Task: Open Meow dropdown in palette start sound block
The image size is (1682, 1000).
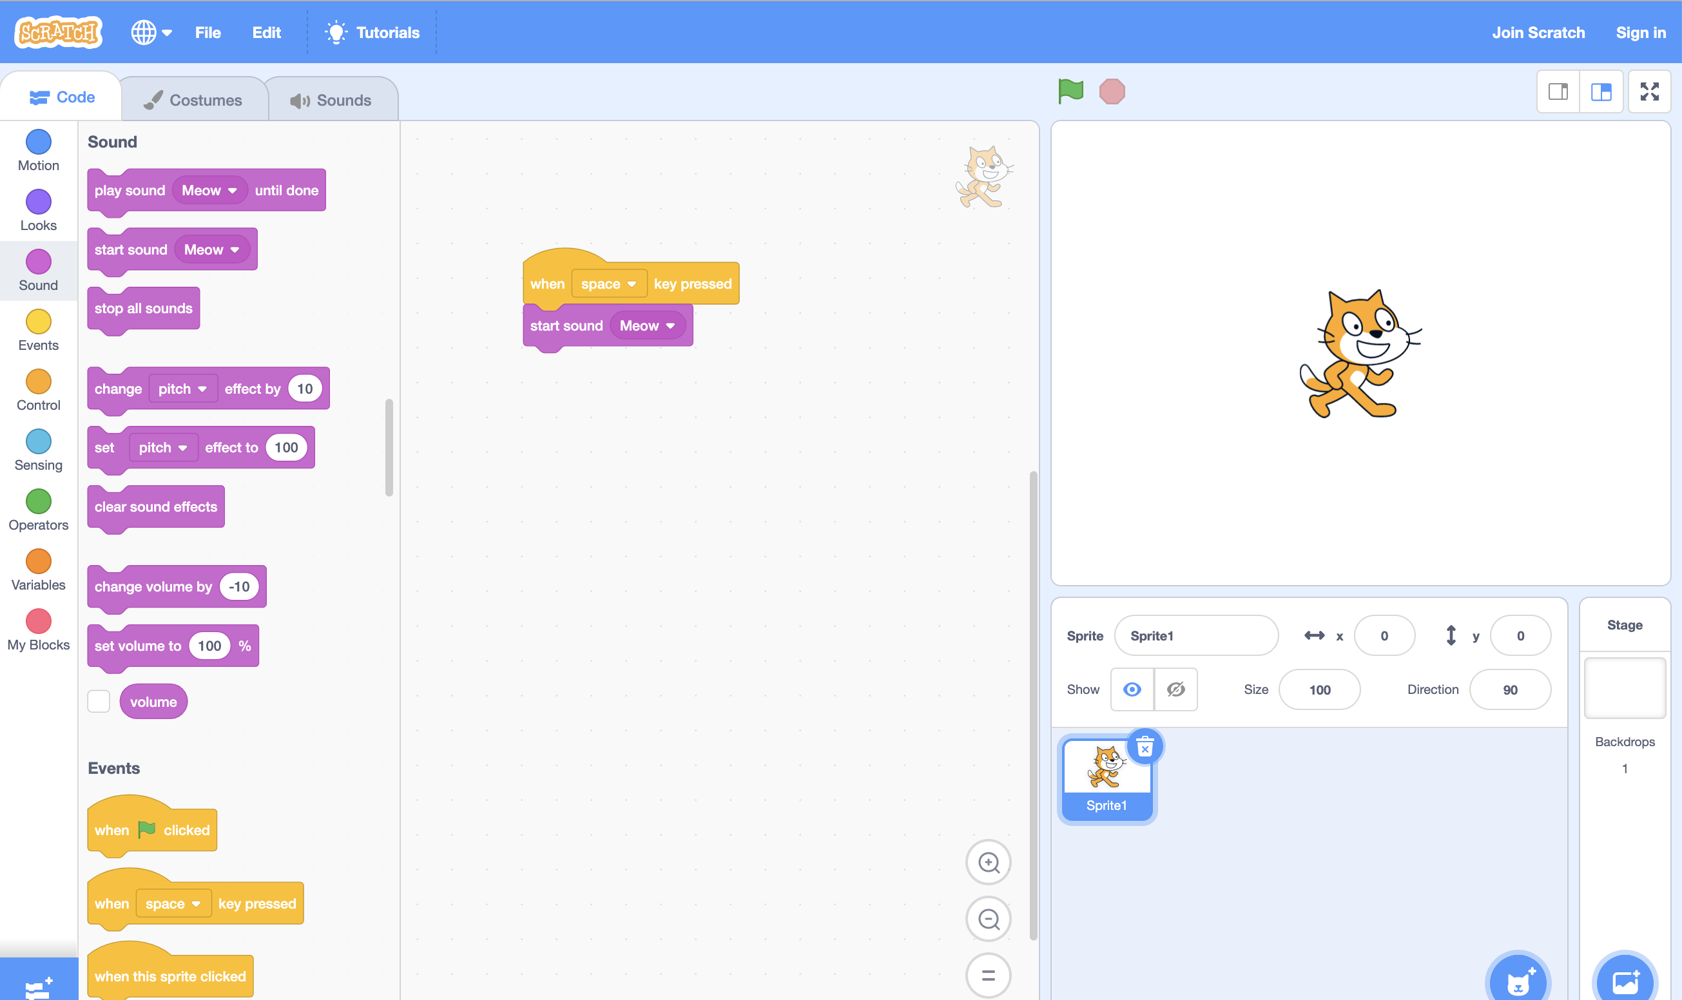Action: tap(211, 250)
